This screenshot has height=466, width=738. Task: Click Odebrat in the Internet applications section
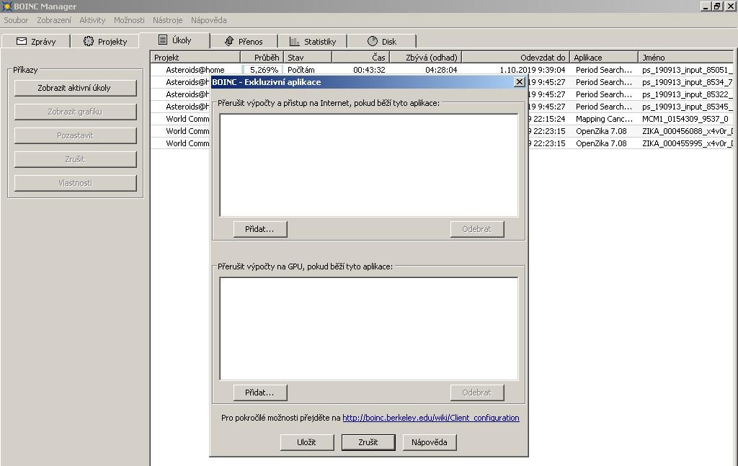(477, 229)
